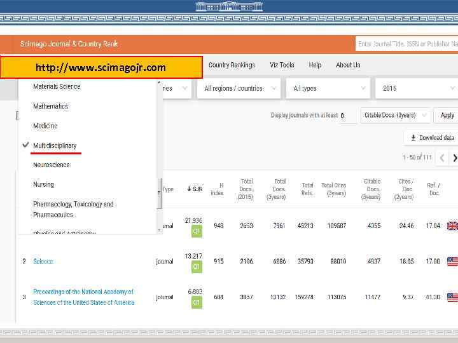
Task: Click the US flag in Proceedings row
Action: coord(452,297)
